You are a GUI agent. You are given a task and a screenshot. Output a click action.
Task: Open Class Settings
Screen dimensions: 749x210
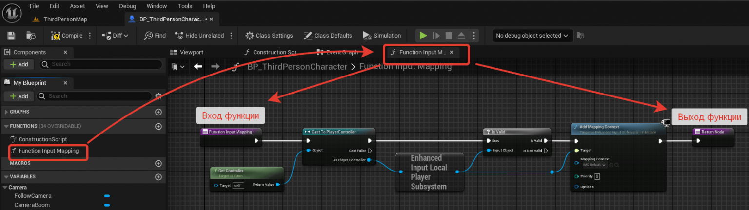(269, 36)
